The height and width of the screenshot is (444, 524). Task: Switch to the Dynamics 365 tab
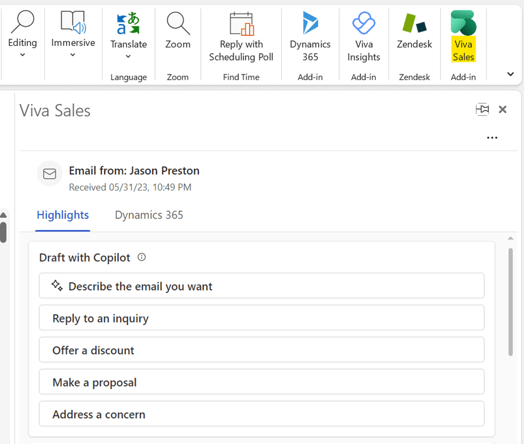149,215
